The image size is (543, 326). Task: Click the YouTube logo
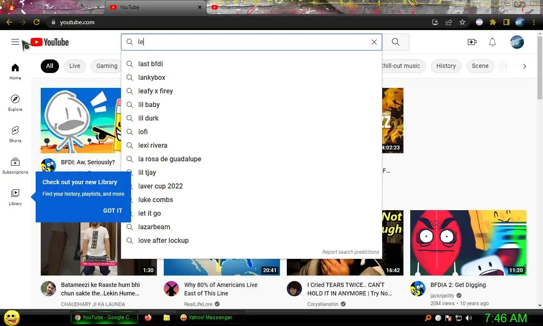coord(50,42)
